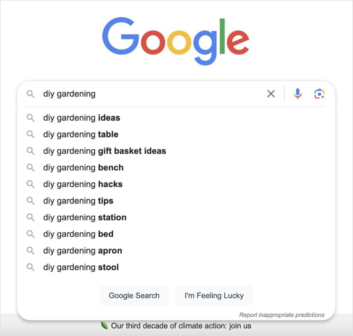Select suggestion 'diy gardening gift basket ideas'

click(x=104, y=151)
